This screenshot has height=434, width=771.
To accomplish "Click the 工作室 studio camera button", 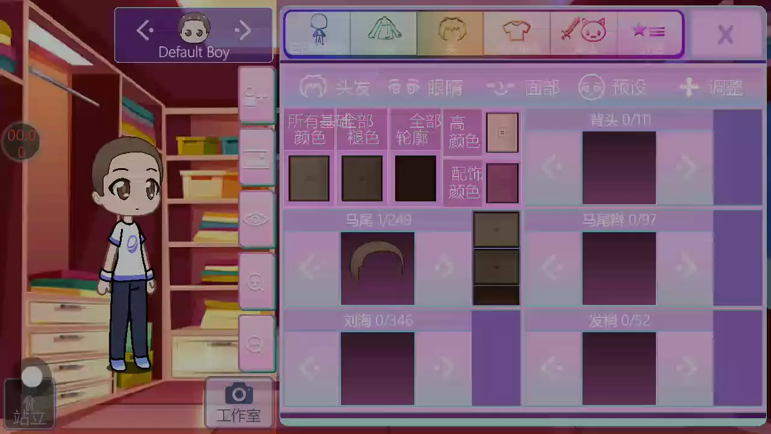I will pos(239,401).
